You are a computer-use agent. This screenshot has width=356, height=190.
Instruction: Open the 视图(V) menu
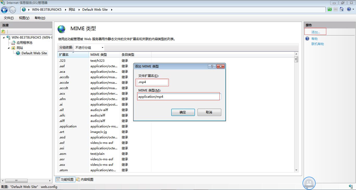point(24,18)
